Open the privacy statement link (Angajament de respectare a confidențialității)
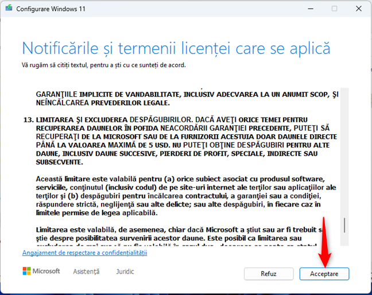372x295 pixels. click(85, 253)
